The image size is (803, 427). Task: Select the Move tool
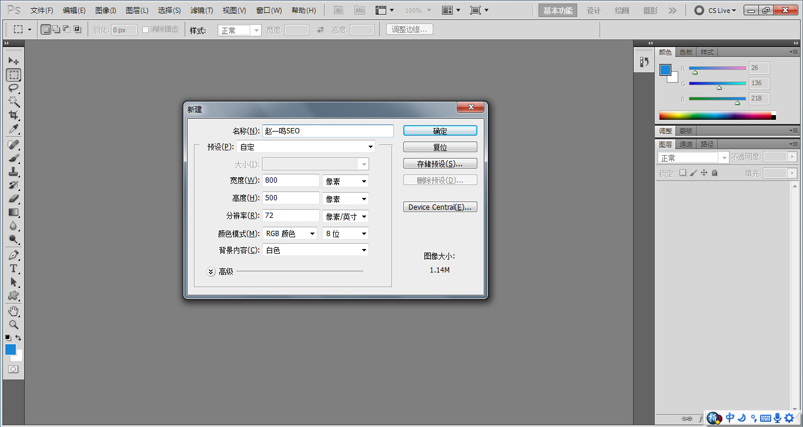click(x=14, y=60)
